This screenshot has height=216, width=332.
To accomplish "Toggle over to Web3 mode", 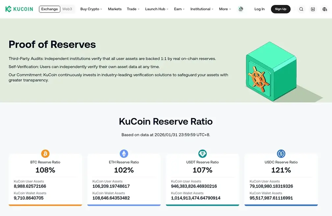I will click(67, 9).
